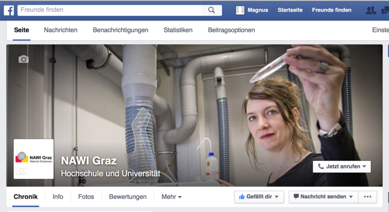This screenshot has width=389, height=212.
Task: Open the Nachricht senden dropdown arrow
Action: click(x=351, y=196)
